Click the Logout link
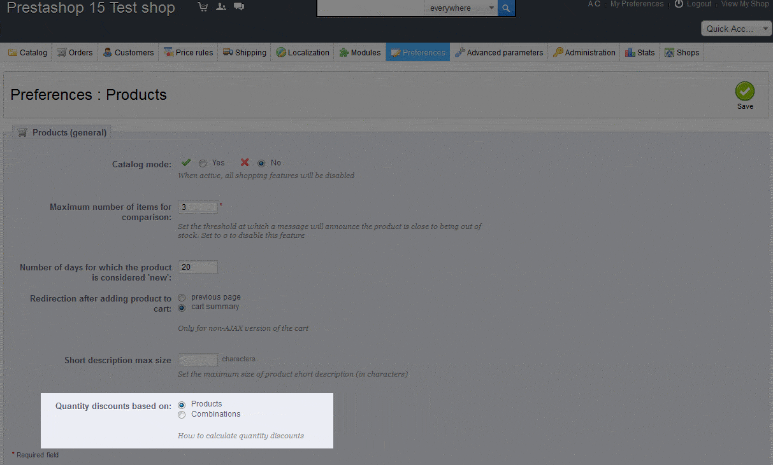Screen dimensions: 773x465 pyautogui.click(x=693, y=4)
